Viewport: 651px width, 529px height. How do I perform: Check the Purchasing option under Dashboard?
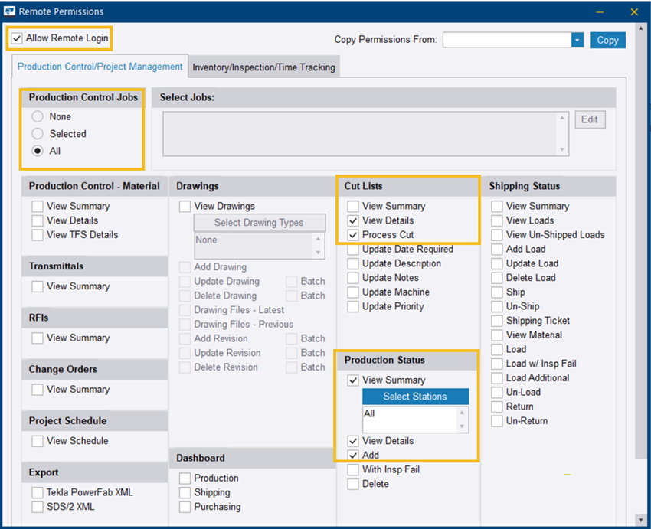pyautogui.click(x=183, y=507)
